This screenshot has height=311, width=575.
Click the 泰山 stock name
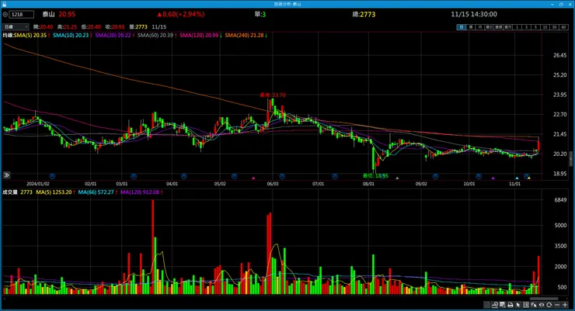pos(48,14)
